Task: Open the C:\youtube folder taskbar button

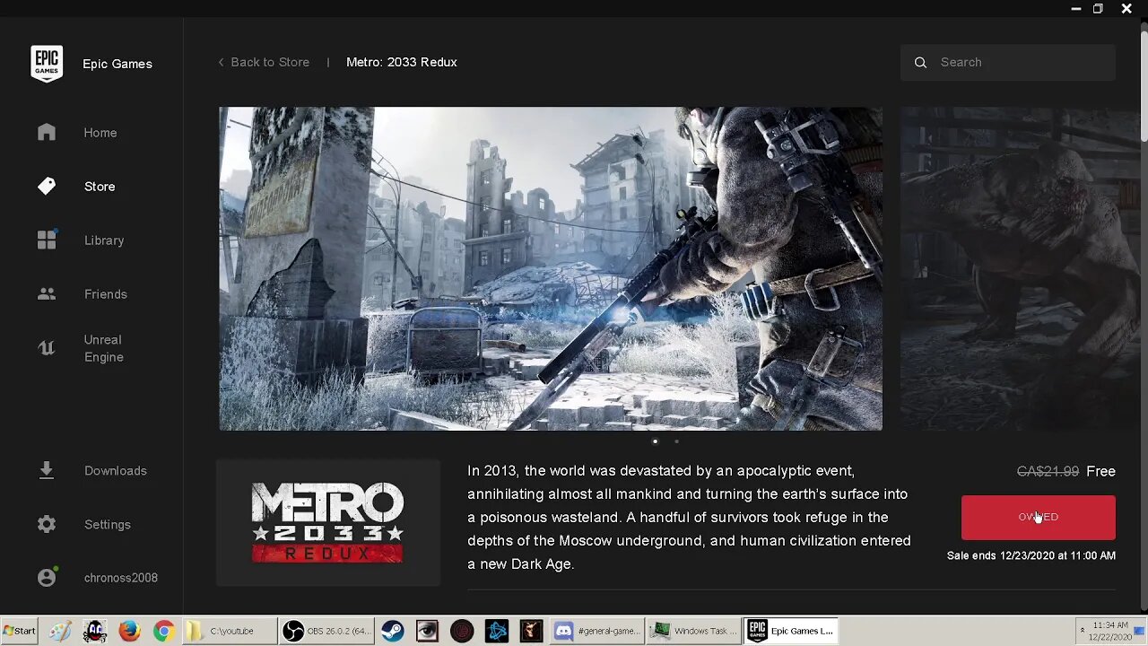Action: (230, 631)
